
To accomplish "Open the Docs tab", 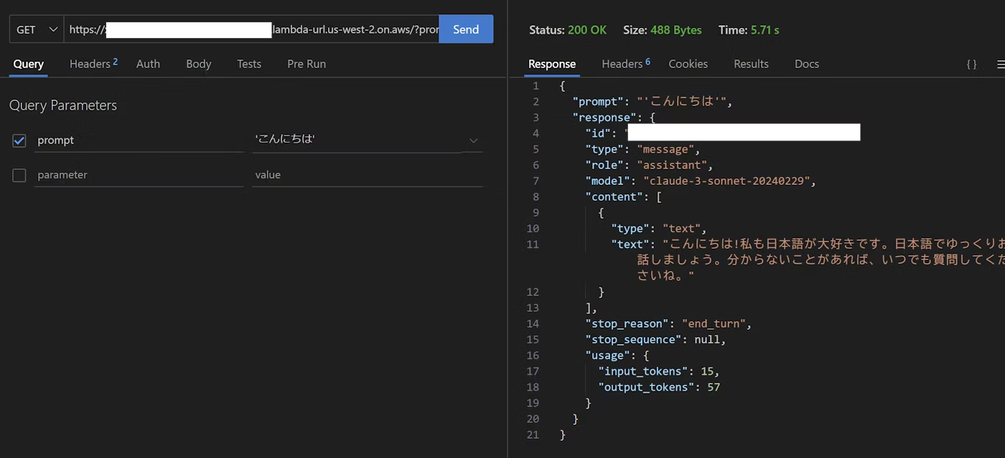I will [x=807, y=64].
